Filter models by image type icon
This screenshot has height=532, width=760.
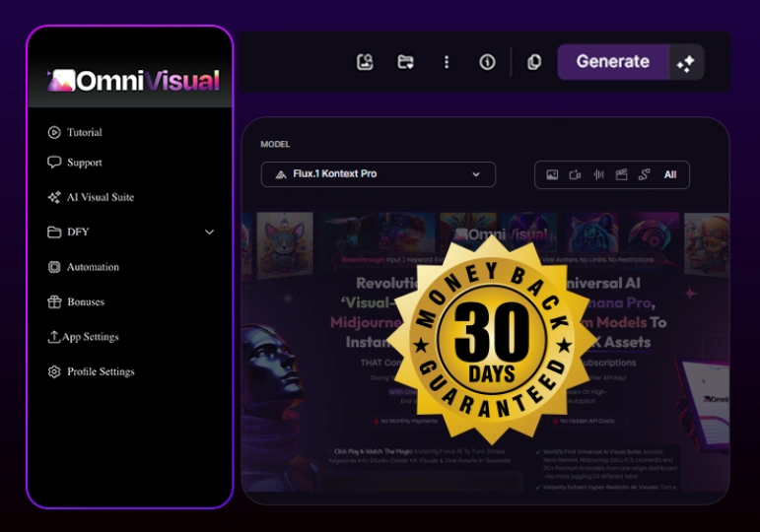click(552, 175)
